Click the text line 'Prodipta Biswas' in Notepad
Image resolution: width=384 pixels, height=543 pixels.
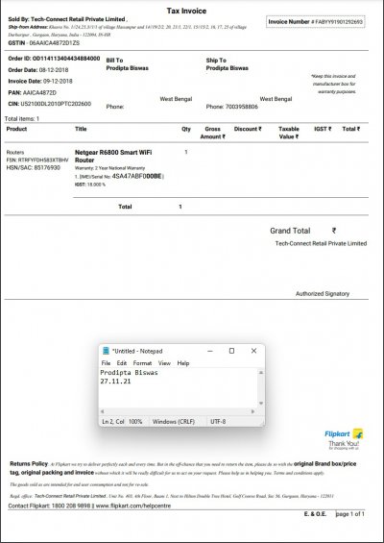(129, 373)
